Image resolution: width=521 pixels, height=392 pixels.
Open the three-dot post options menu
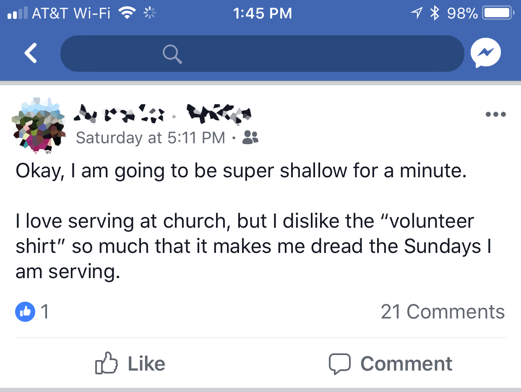click(495, 114)
